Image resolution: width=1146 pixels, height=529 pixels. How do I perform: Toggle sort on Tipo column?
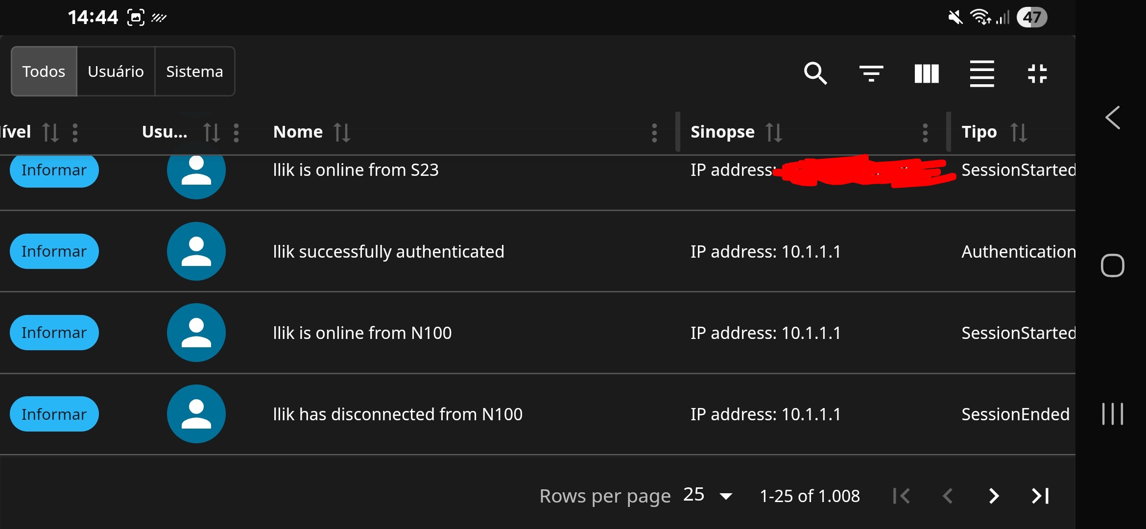1019,132
